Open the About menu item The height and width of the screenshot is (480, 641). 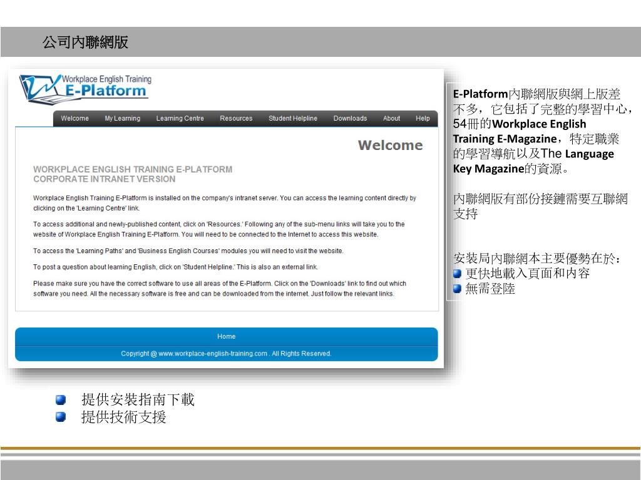coord(391,118)
